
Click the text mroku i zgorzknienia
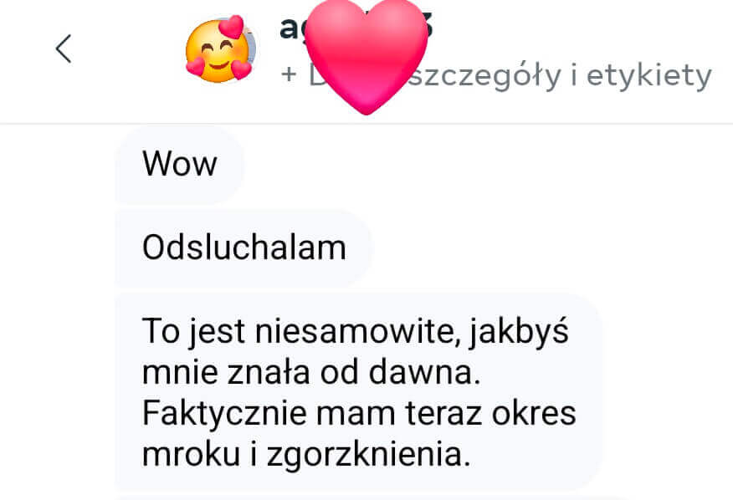tap(306, 455)
